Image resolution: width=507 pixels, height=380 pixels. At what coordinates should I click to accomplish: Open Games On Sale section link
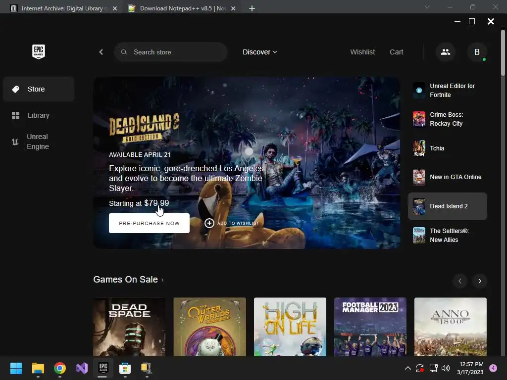128,280
